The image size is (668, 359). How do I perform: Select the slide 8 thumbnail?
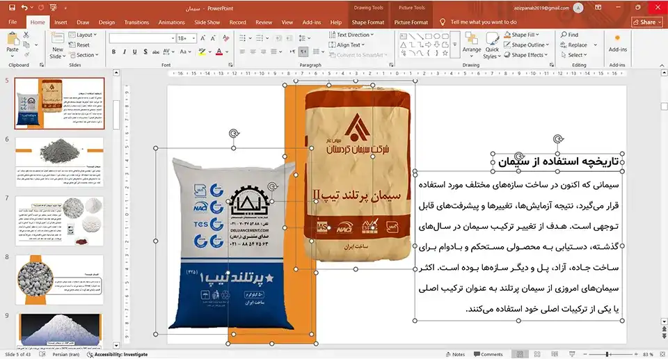(59, 280)
